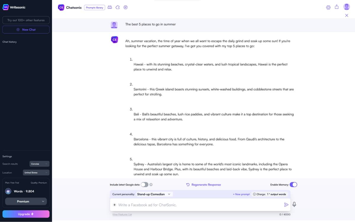Open the Prompts library

(x=94, y=7)
